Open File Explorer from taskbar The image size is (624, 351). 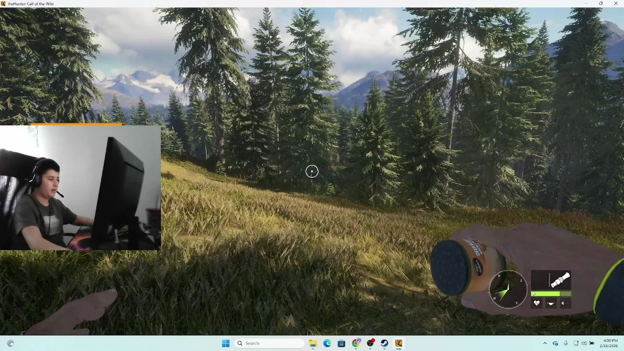[x=313, y=343]
